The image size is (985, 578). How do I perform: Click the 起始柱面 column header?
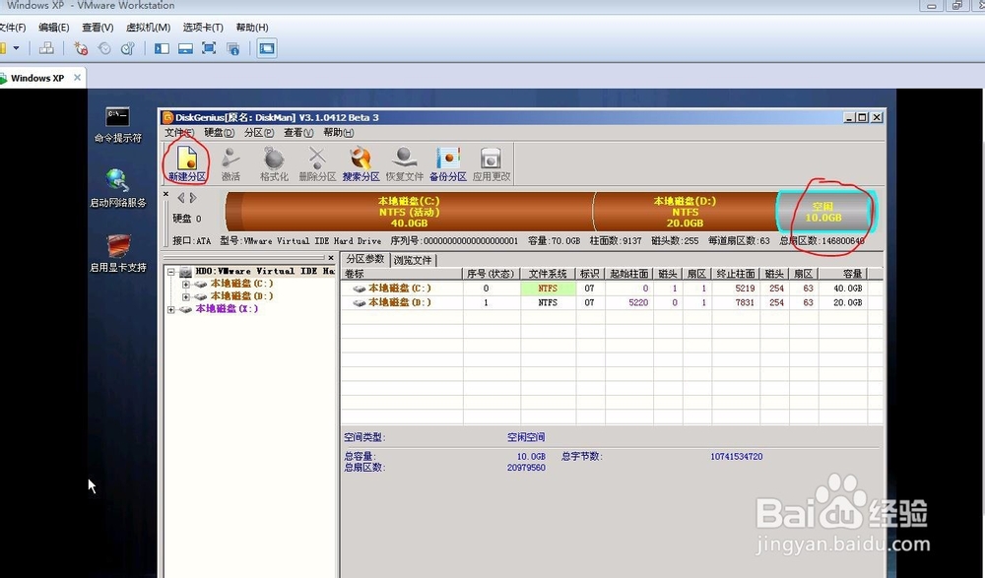pos(628,274)
